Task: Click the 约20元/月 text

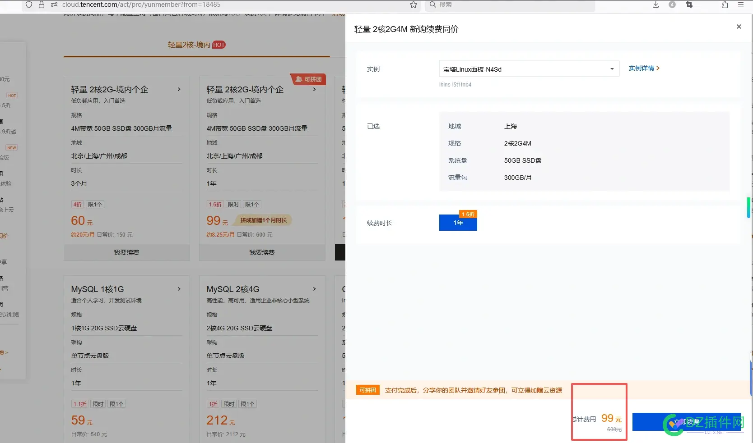Action: click(83, 234)
